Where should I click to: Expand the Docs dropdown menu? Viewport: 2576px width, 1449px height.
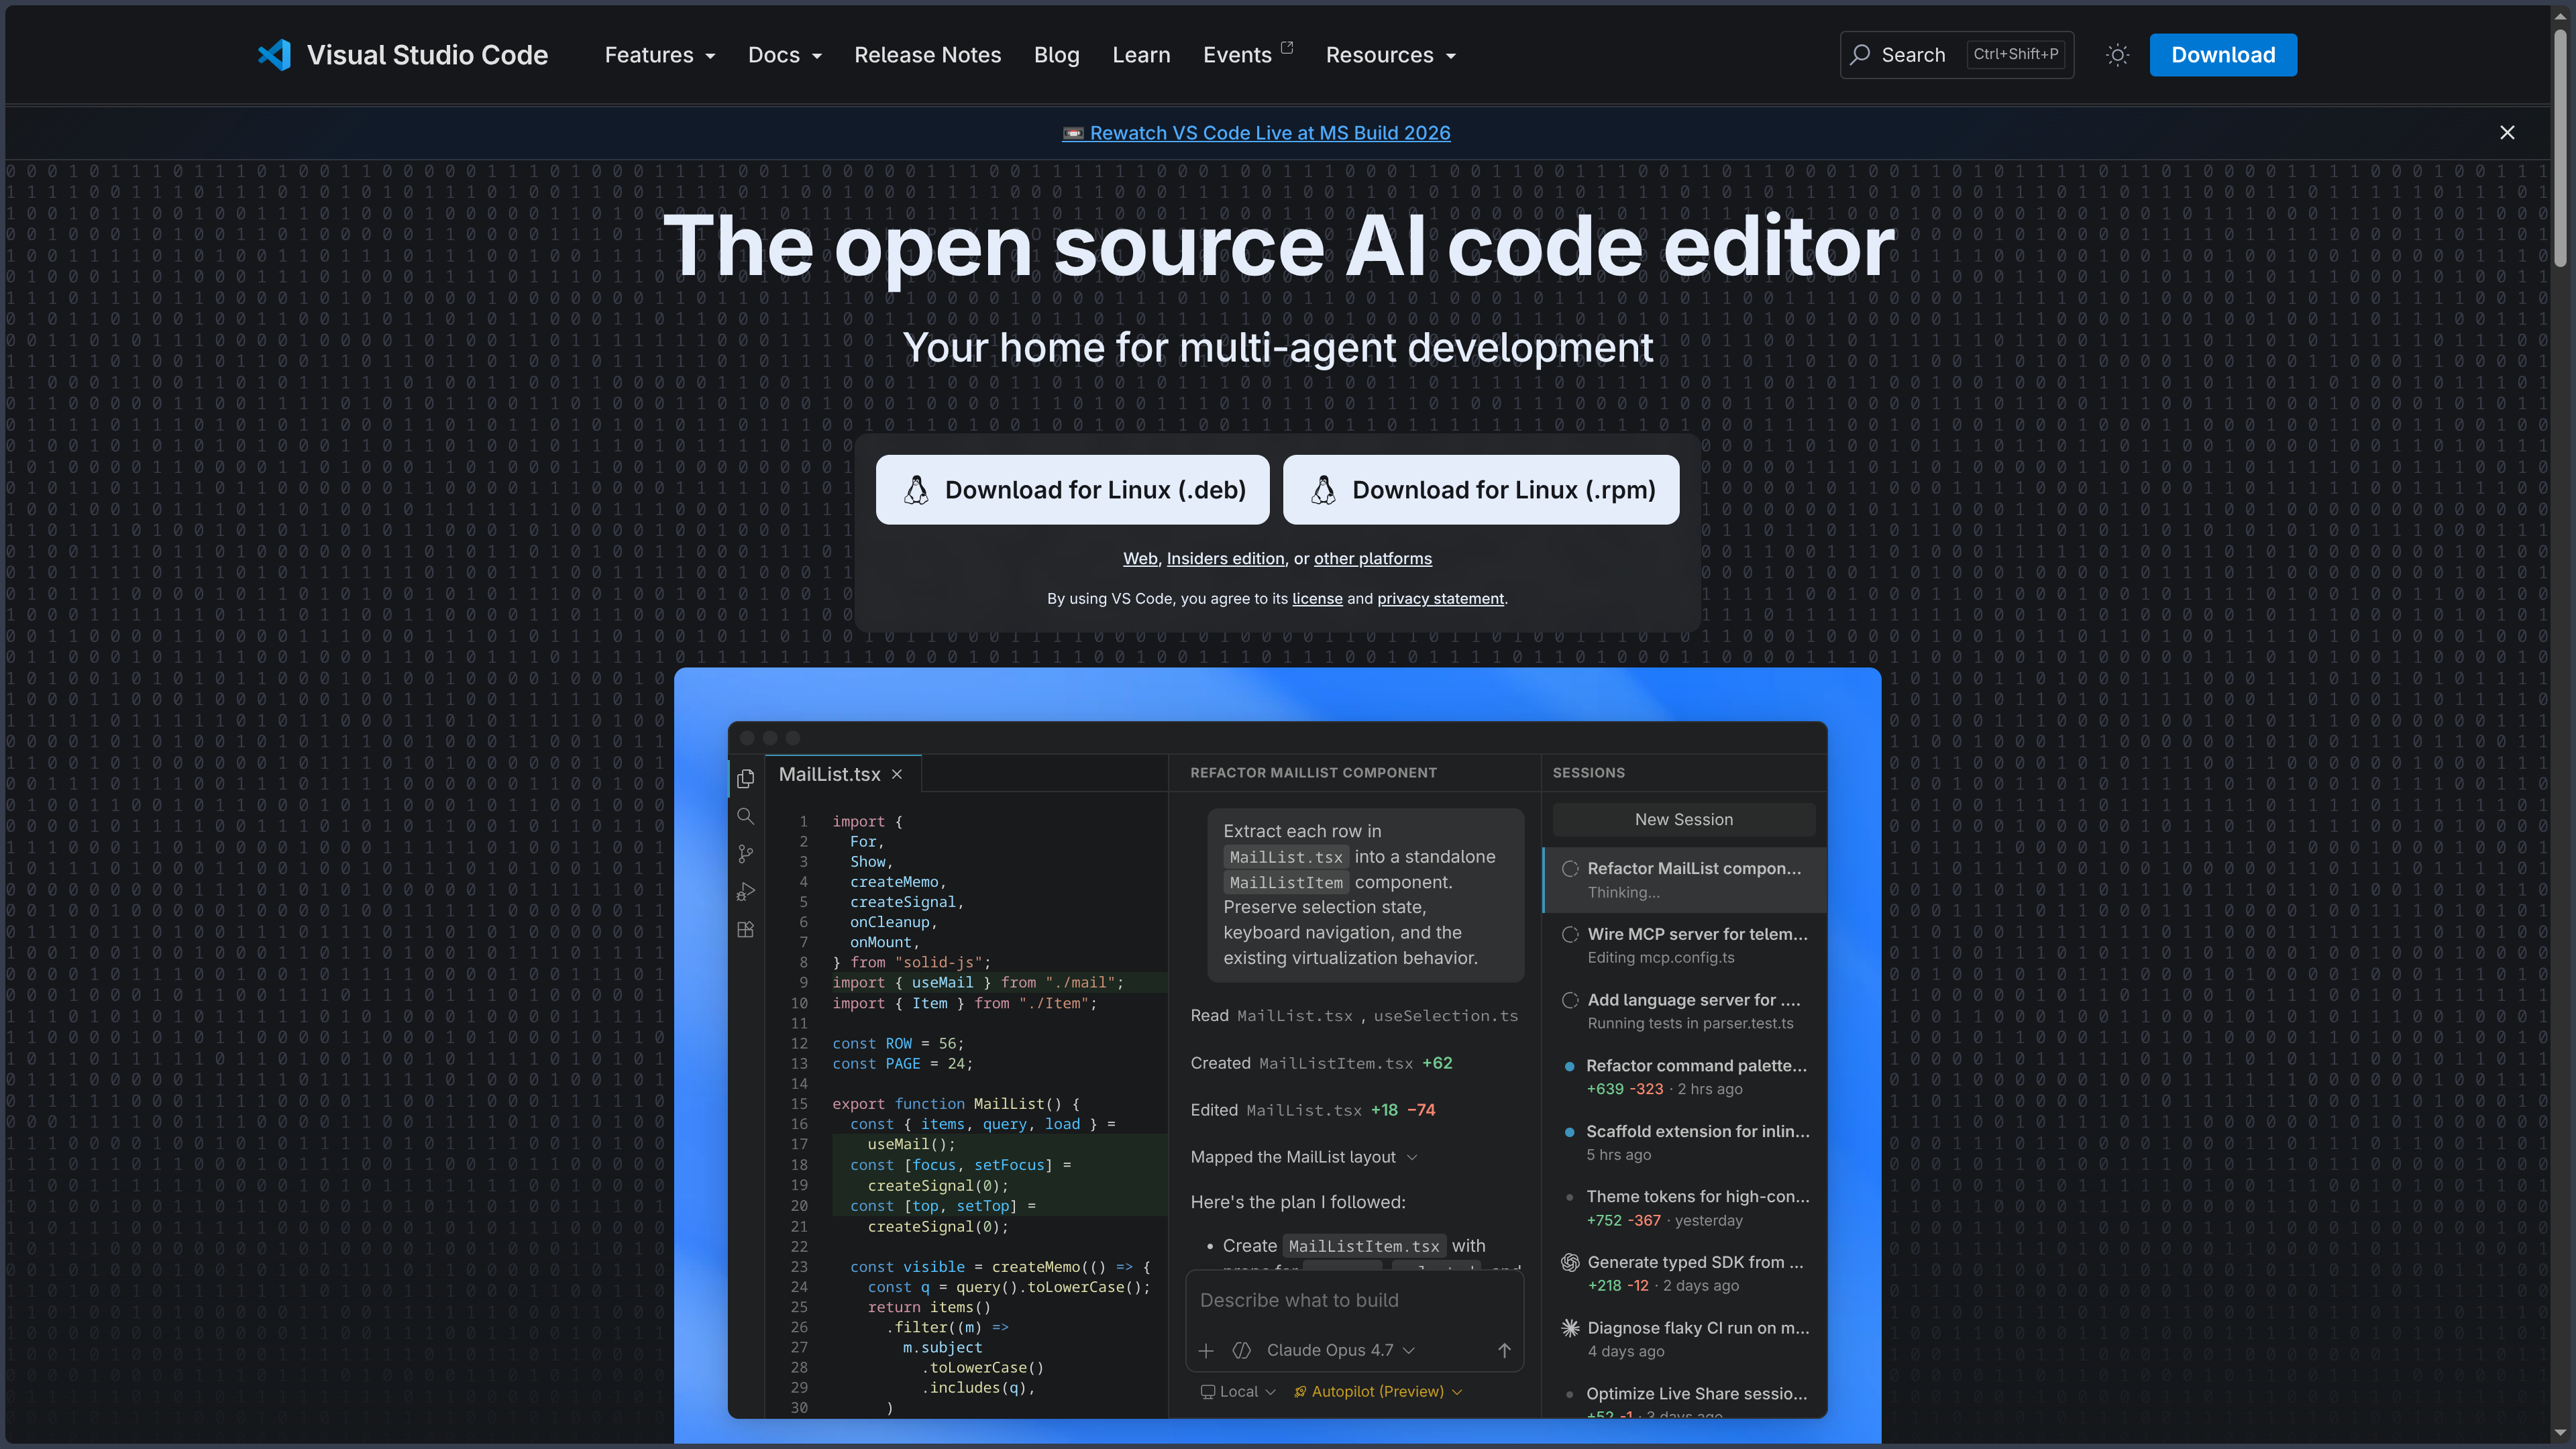785,55
